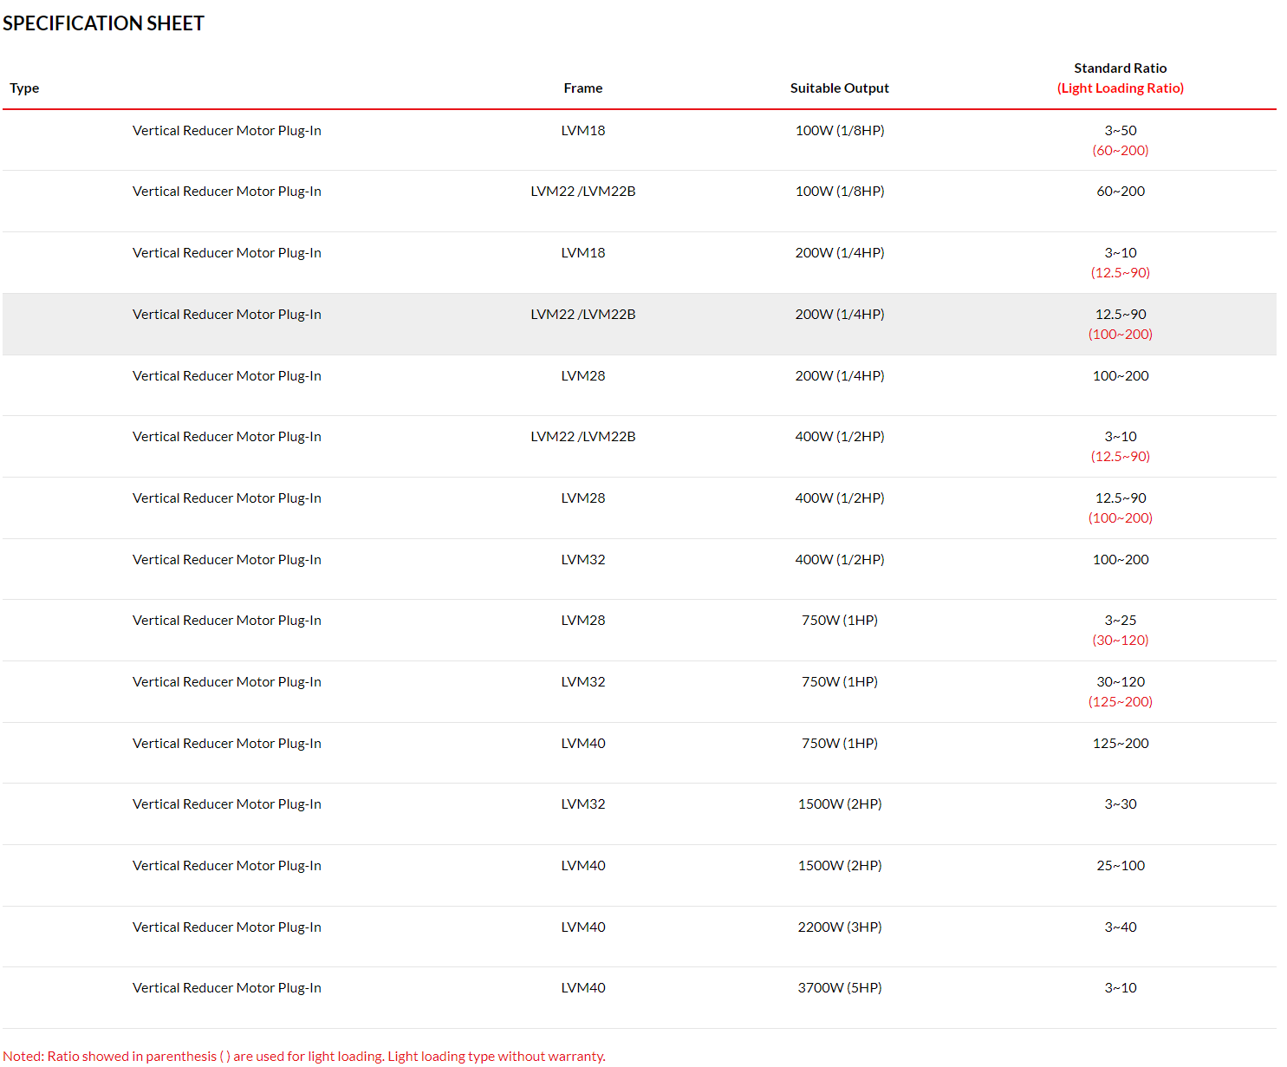Screen dimensions: 1287x1067
Task: Click the red (60~200) light loading ratio
Action: [x=1121, y=151]
